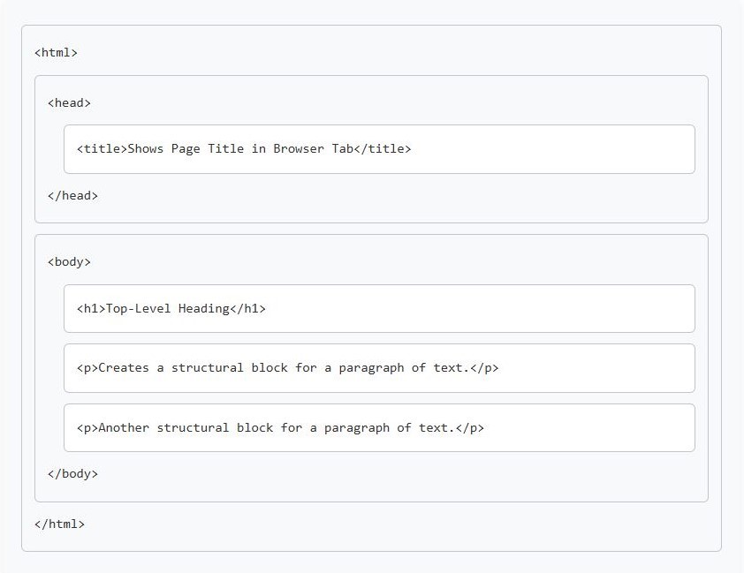Click the text 'Top-Level Heading'
Image resolution: width=744 pixels, height=573 pixels.
coord(167,308)
